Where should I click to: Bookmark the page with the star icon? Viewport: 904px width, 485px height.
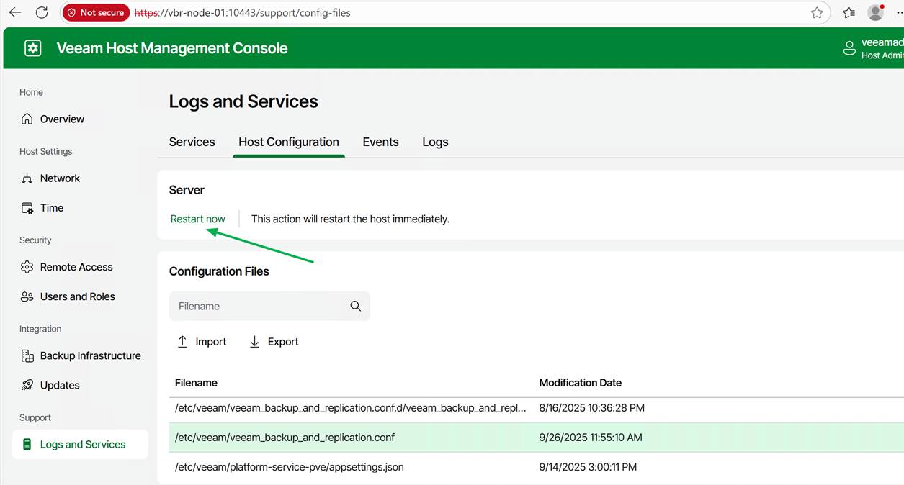[817, 12]
